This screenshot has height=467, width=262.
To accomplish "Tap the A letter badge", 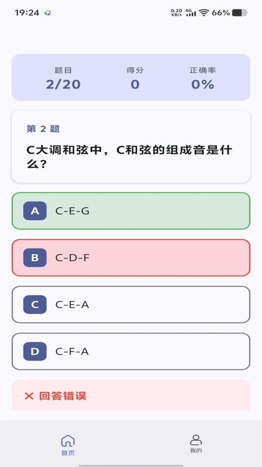I will point(35,211).
